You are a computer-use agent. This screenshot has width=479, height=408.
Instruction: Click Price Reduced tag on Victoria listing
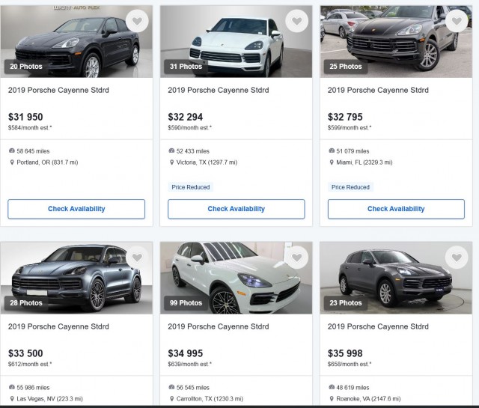(x=191, y=187)
